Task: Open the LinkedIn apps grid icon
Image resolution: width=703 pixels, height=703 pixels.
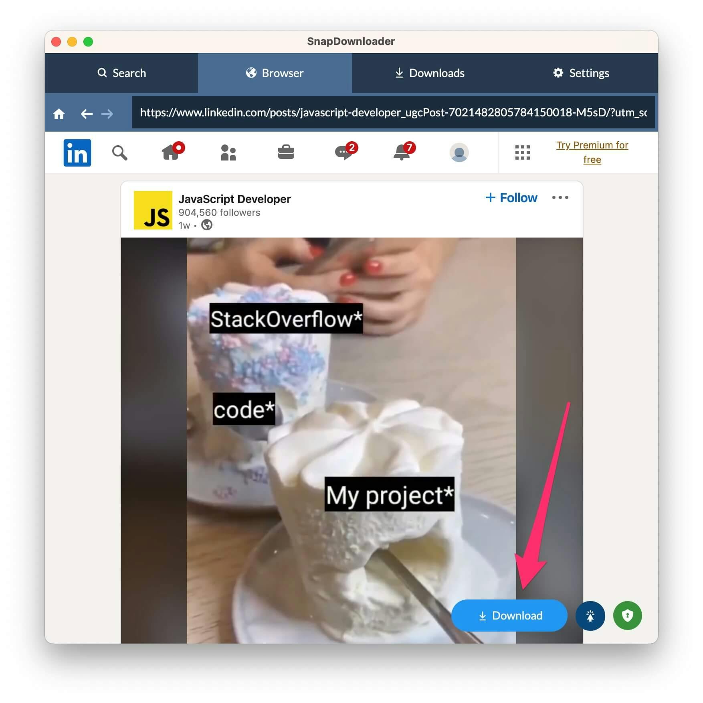Action: click(522, 152)
